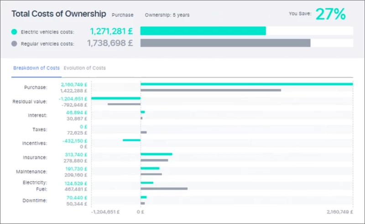Click the 'Electricity:' row label
365x224 pixels.
[35, 183]
